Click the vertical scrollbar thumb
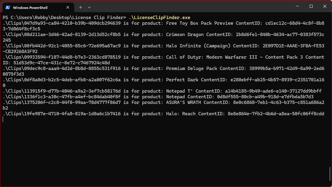The width and height of the screenshot is (332, 187). tap(330, 174)
